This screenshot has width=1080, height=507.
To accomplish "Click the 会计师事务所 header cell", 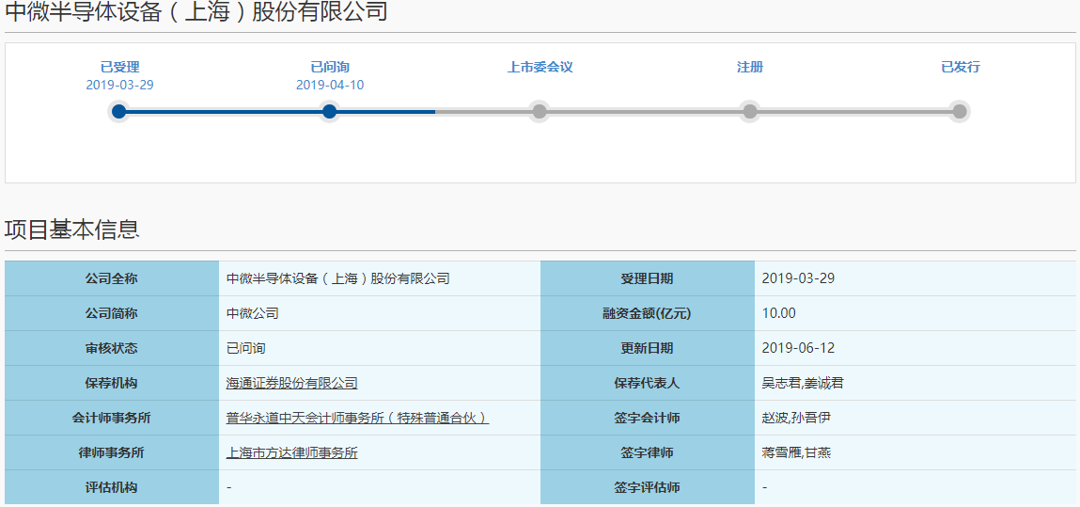I will 112,419.
